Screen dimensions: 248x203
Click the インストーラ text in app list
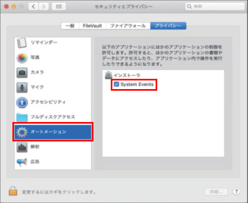pos(126,75)
